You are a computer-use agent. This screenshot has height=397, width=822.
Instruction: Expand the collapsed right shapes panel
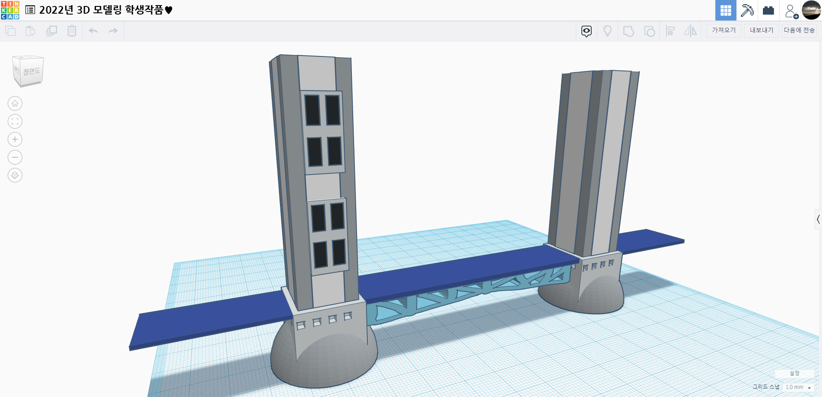tap(818, 220)
